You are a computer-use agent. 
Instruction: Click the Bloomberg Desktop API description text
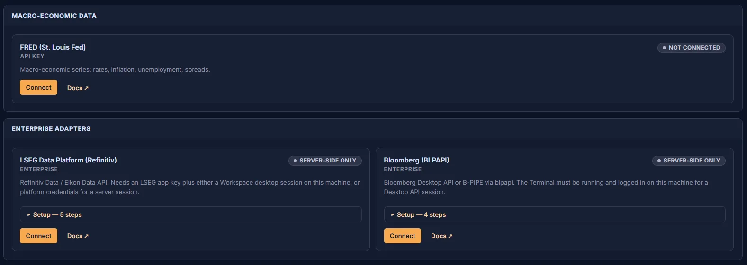tap(546, 187)
